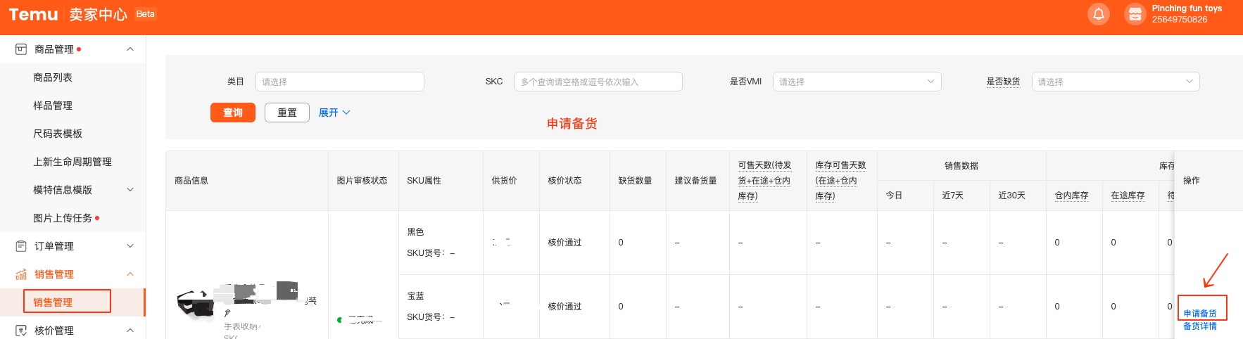Collapse the 核价管理 menu chevron

pyautogui.click(x=130, y=331)
